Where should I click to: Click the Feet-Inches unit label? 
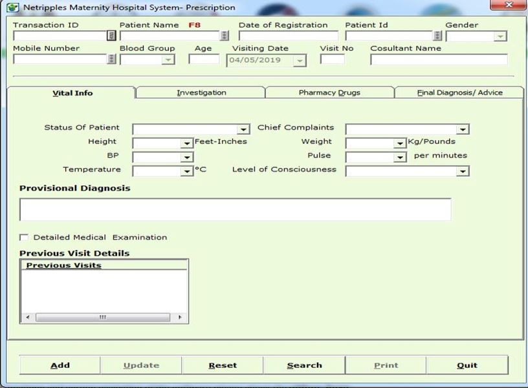tap(221, 141)
